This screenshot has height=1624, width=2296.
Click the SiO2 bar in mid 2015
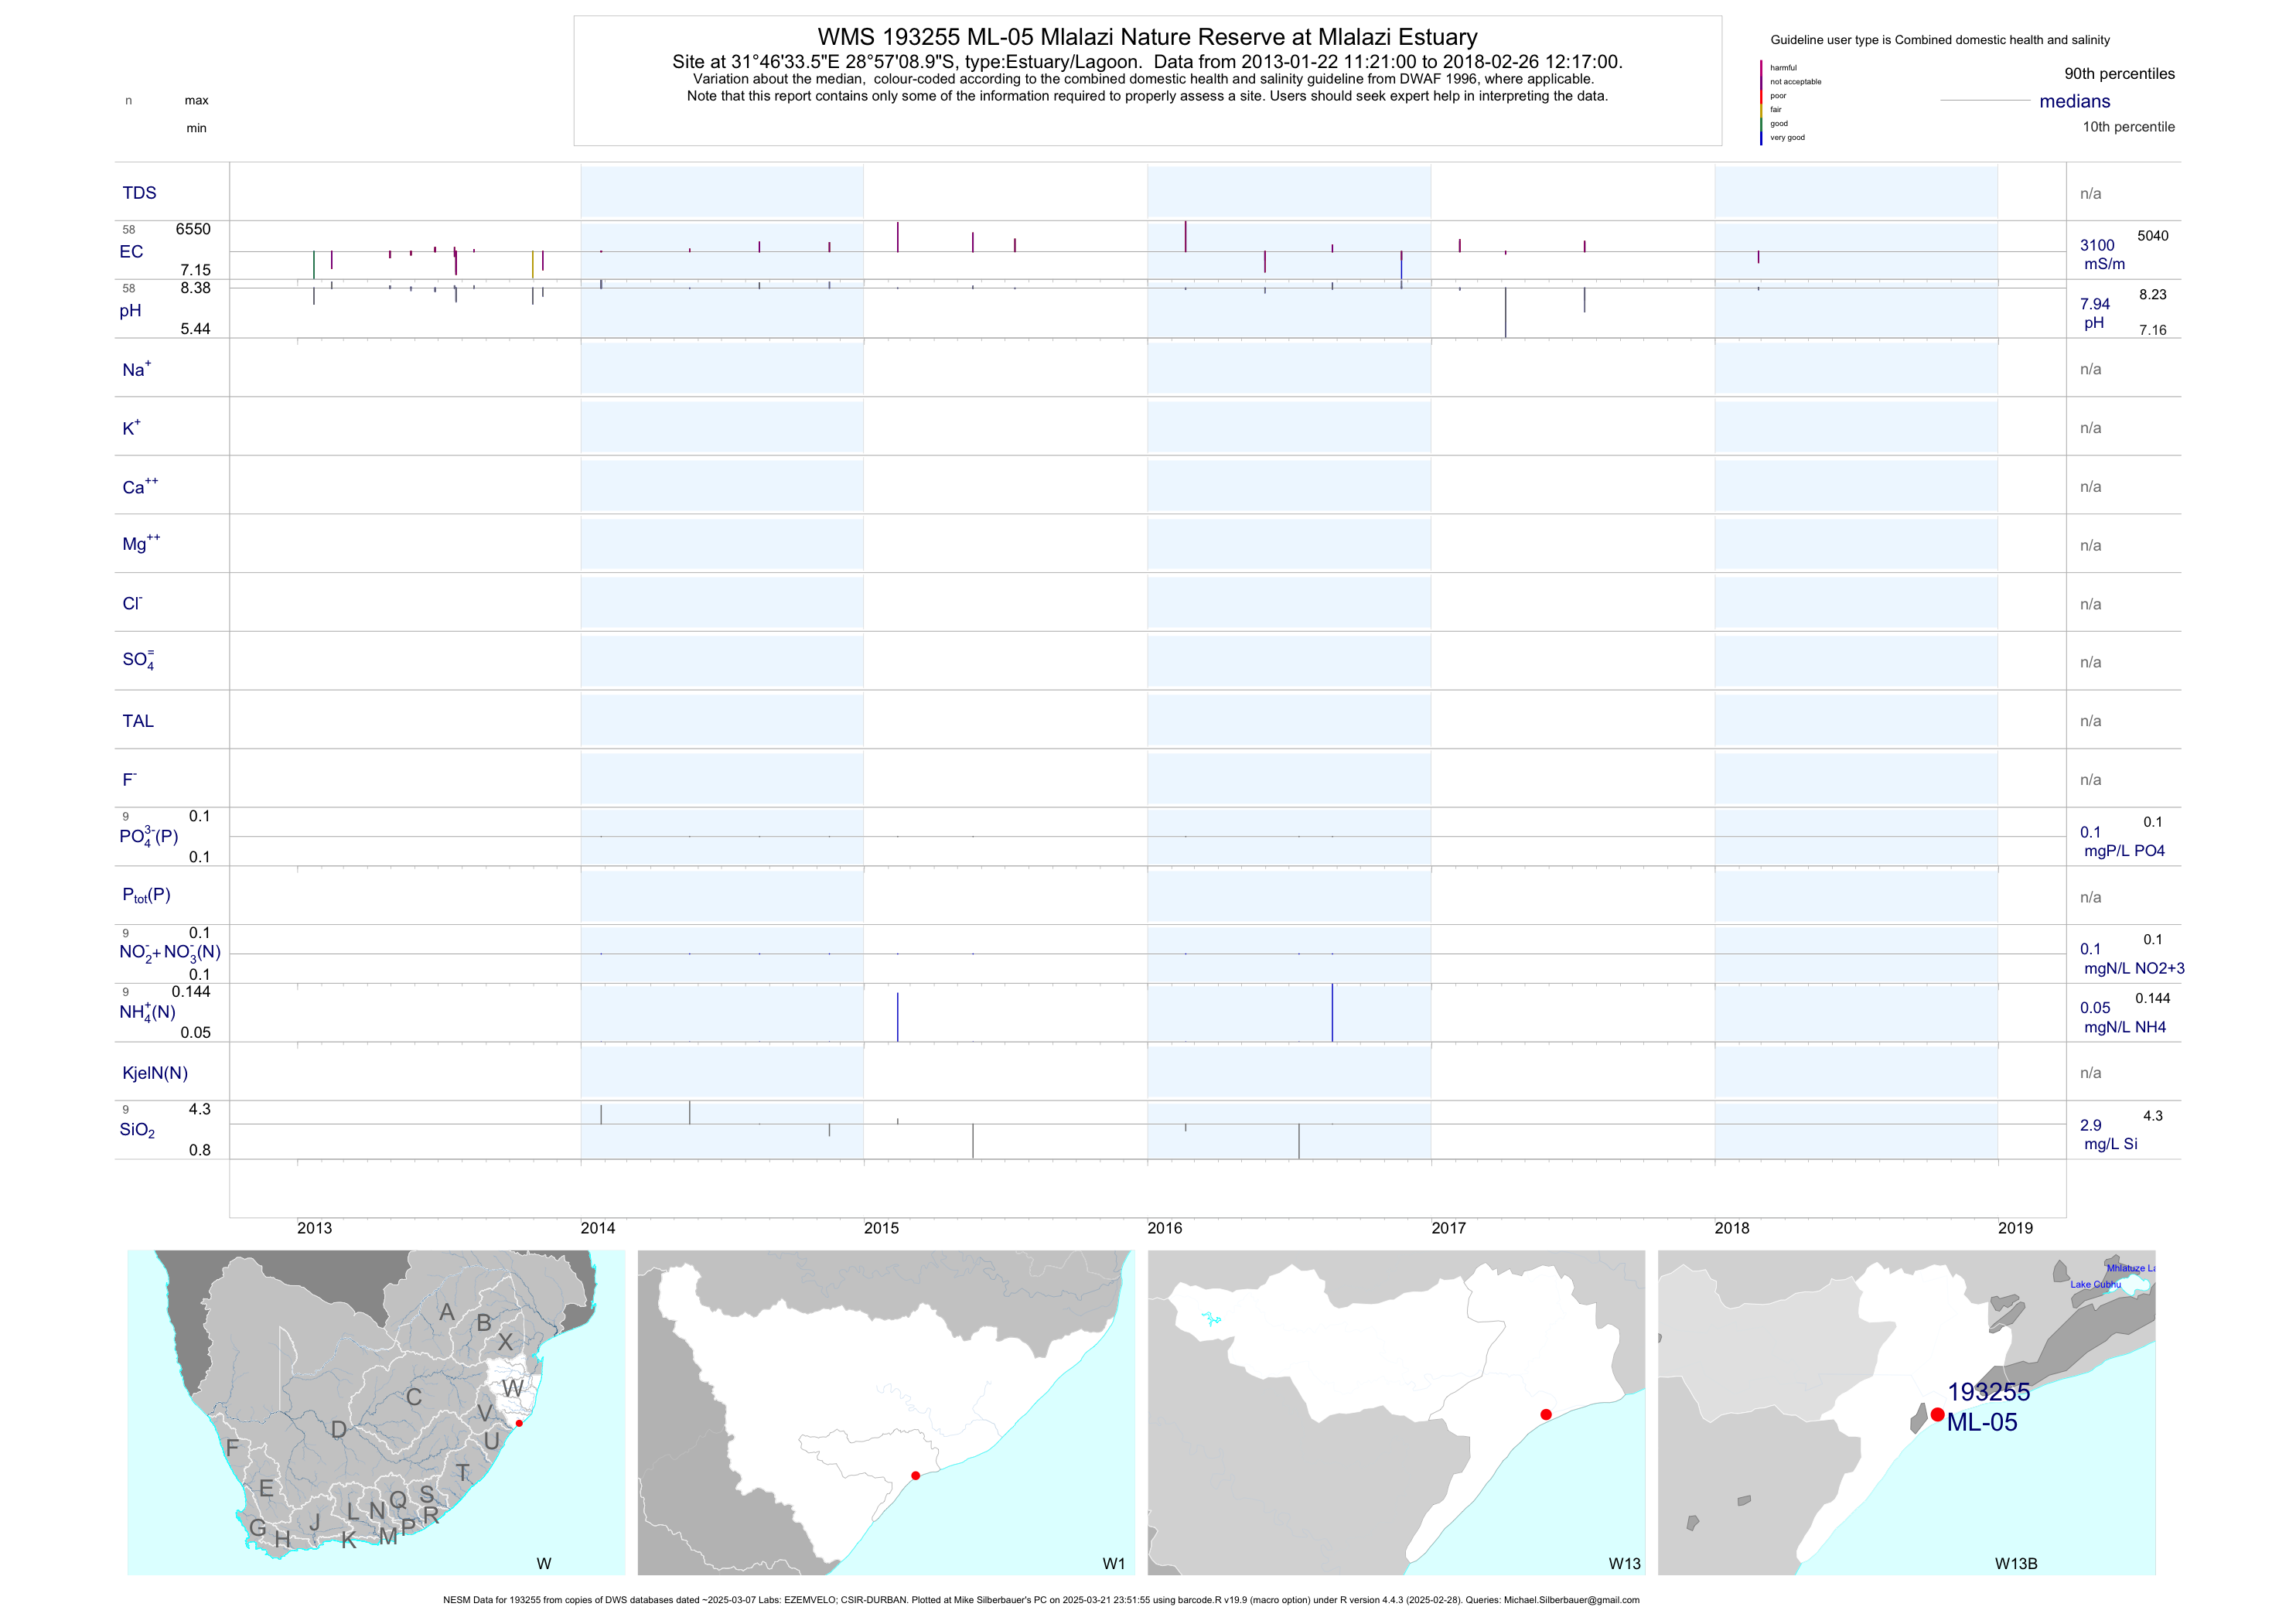pyautogui.click(x=973, y=1141)
